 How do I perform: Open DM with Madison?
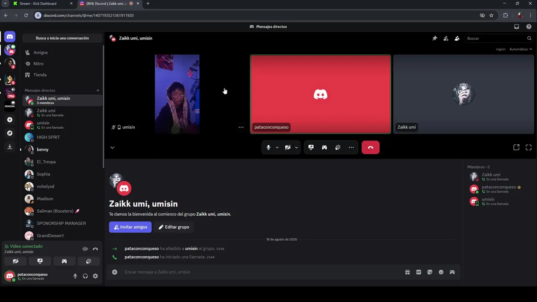coord(62,199)
